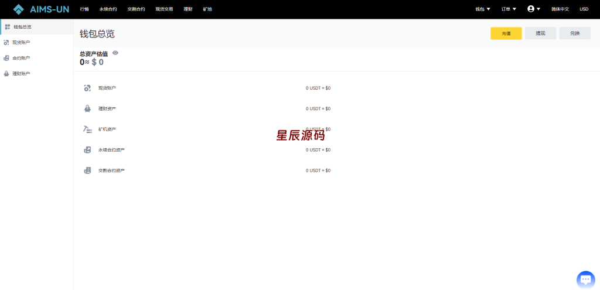This screenshot has height=290, width=600.
Task: Expand the 订单 dropdown in top bar
Action: point(509,9)
